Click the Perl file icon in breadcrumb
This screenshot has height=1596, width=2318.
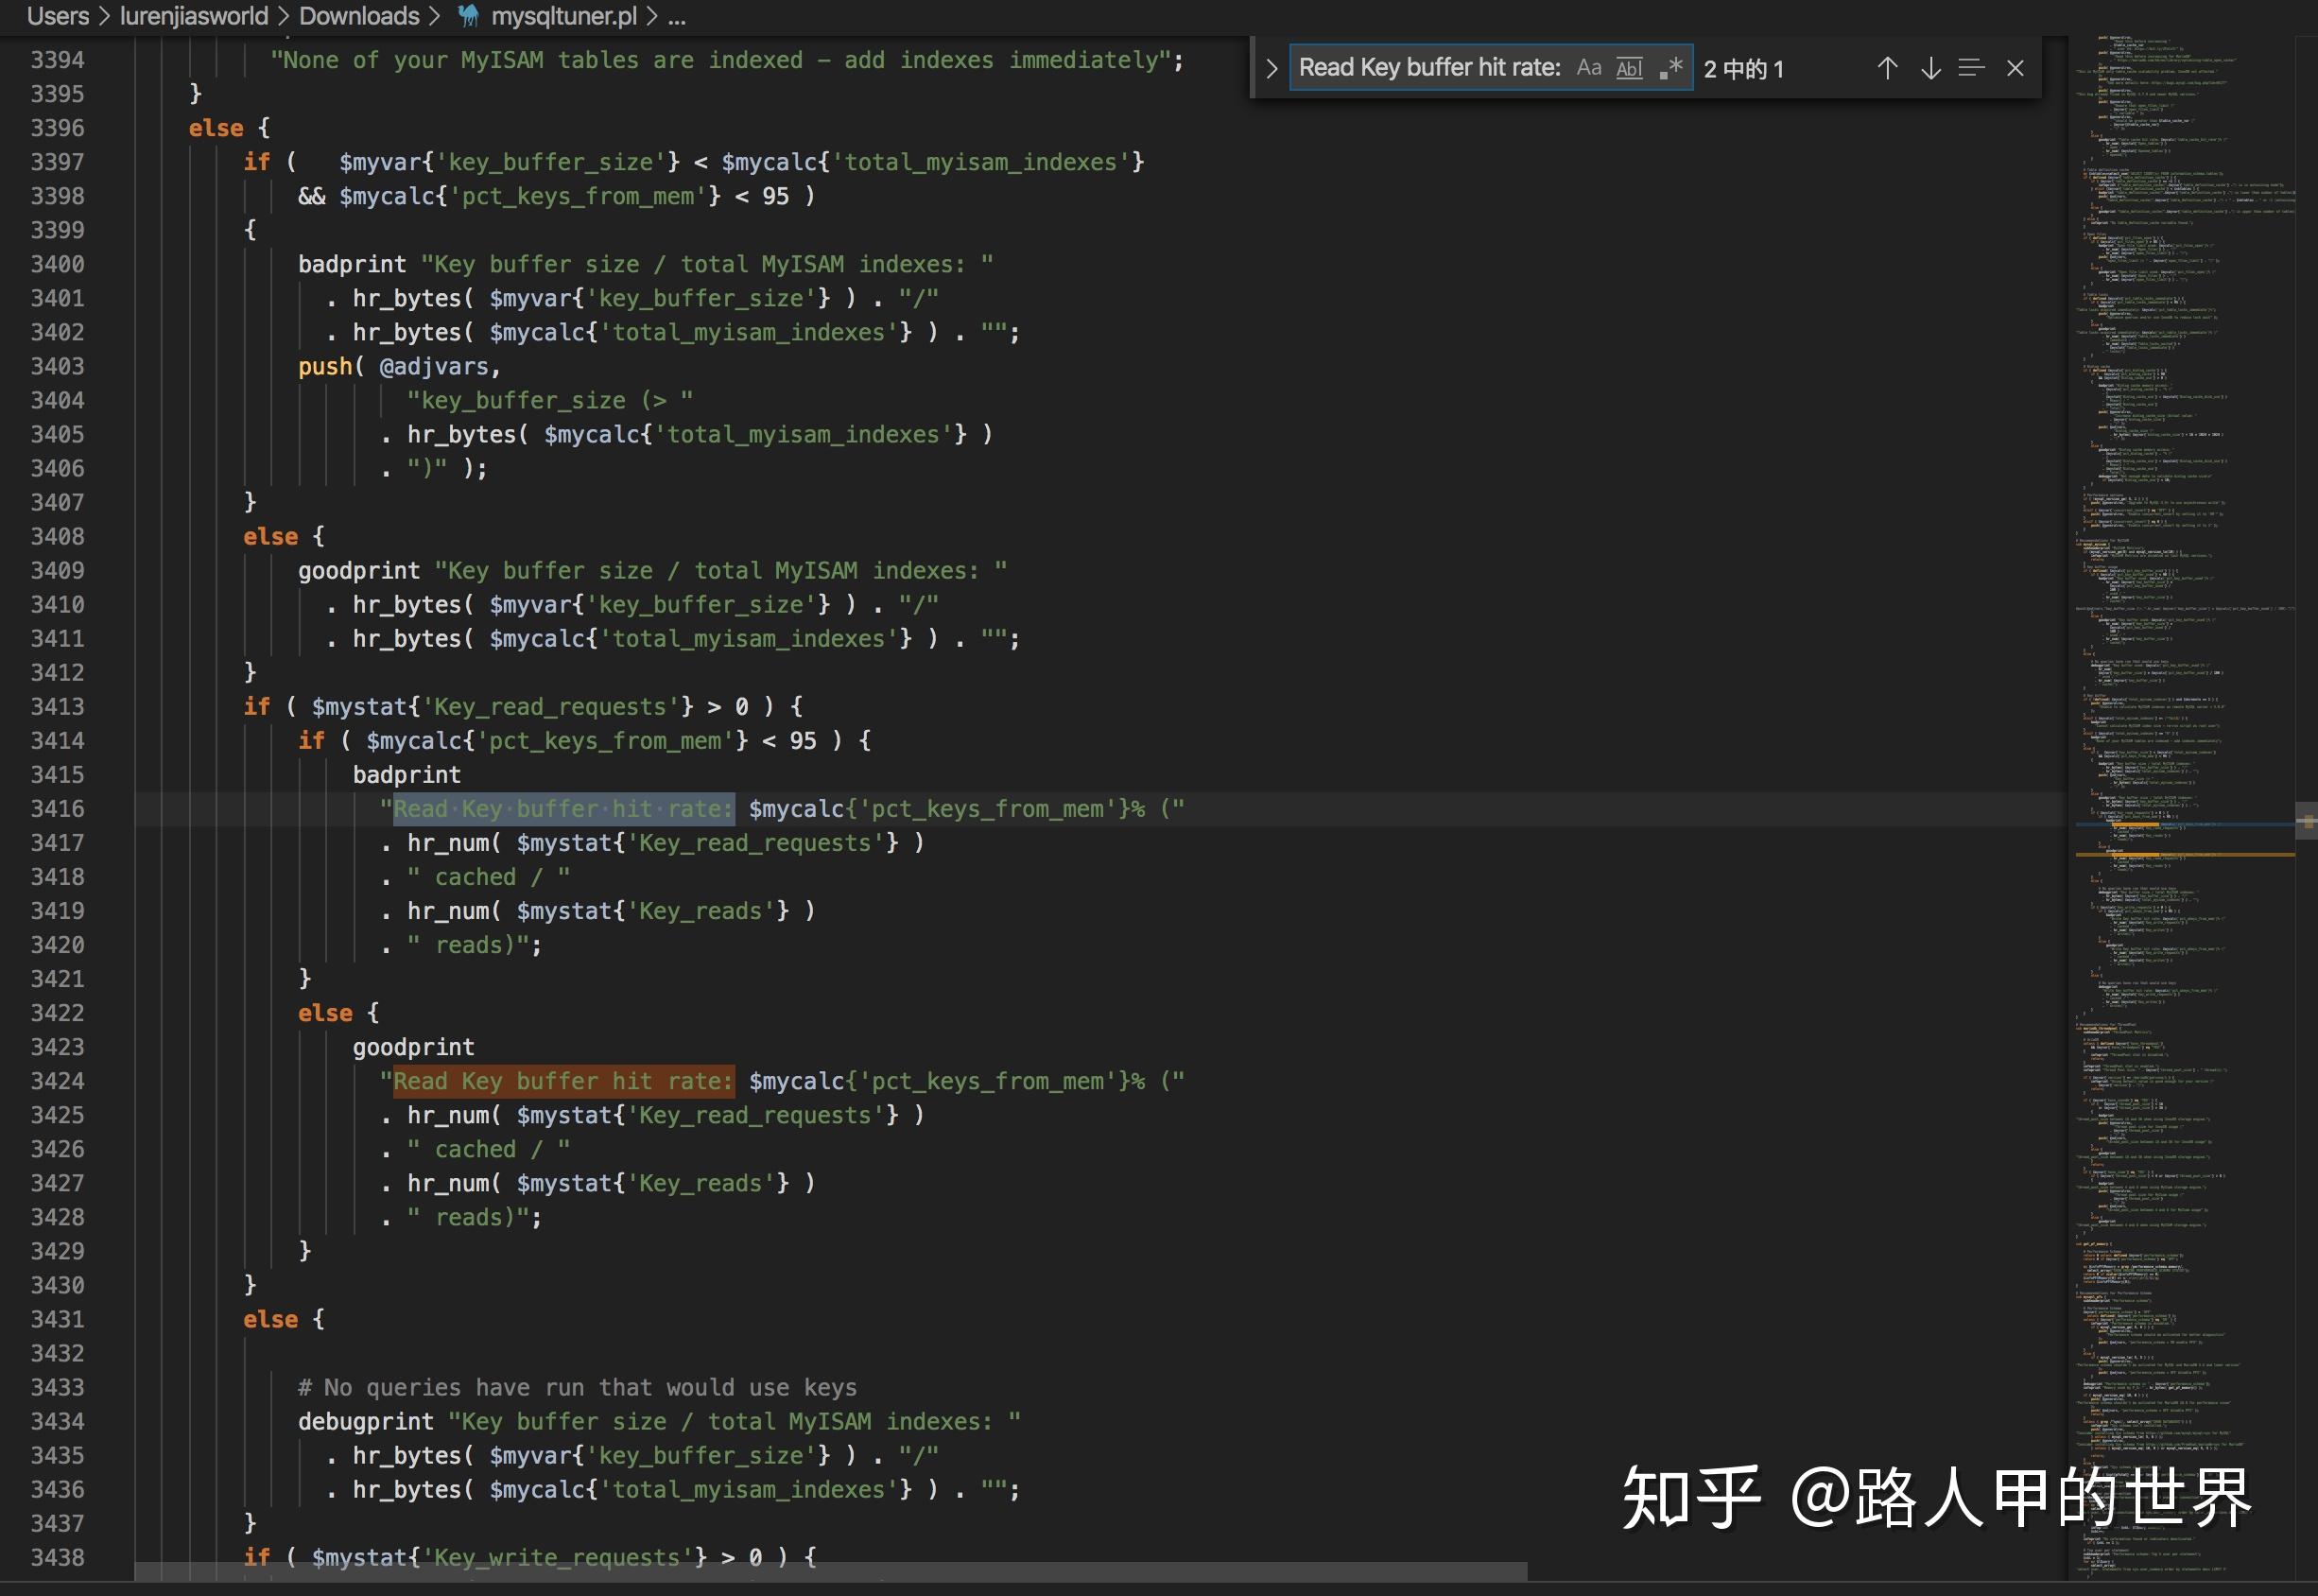(468, 16)
